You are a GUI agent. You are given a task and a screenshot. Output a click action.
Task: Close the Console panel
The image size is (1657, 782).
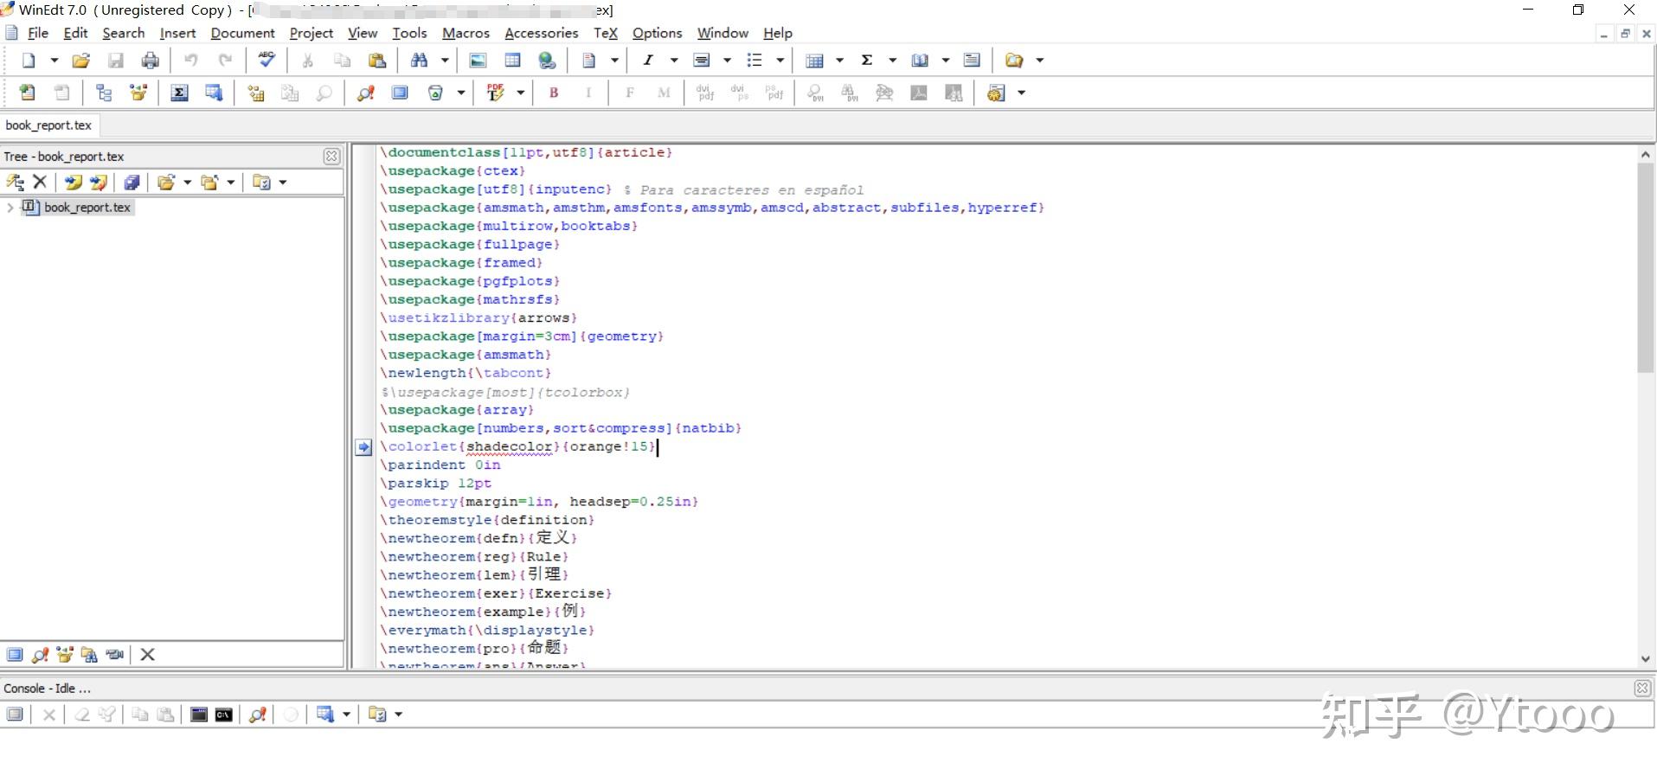1641,689
